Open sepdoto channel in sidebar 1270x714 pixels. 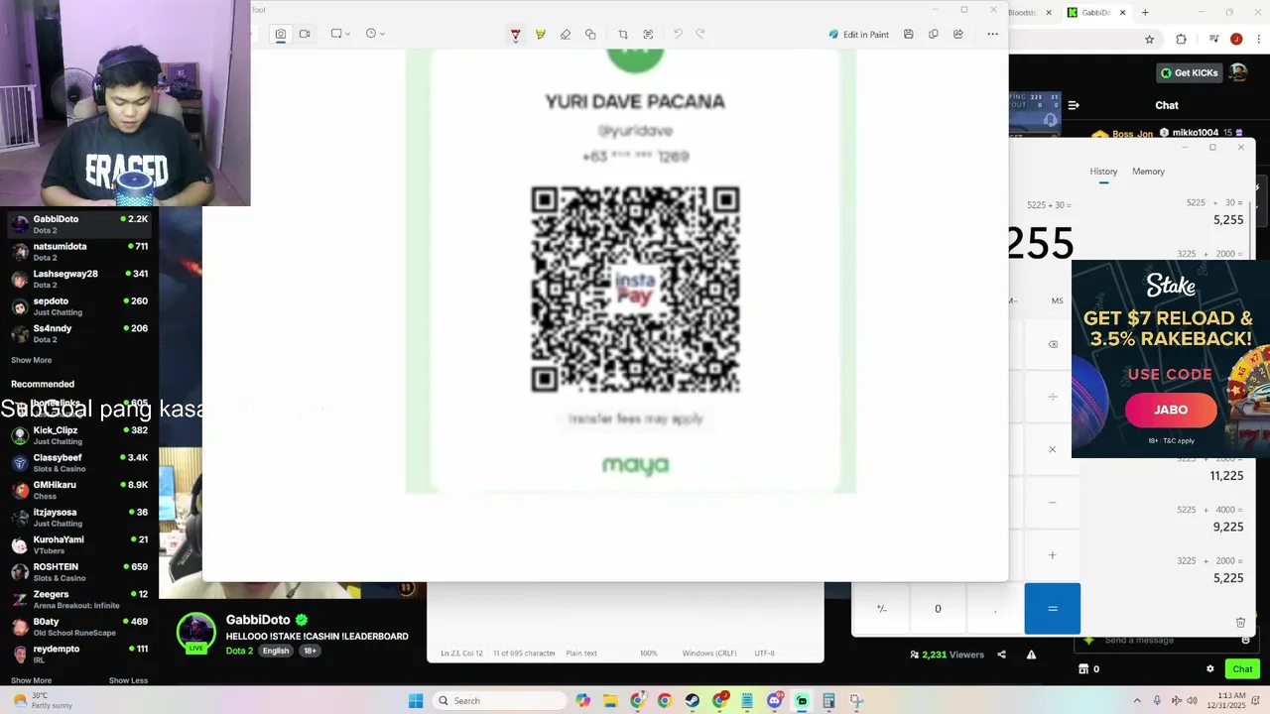(79, 306)
